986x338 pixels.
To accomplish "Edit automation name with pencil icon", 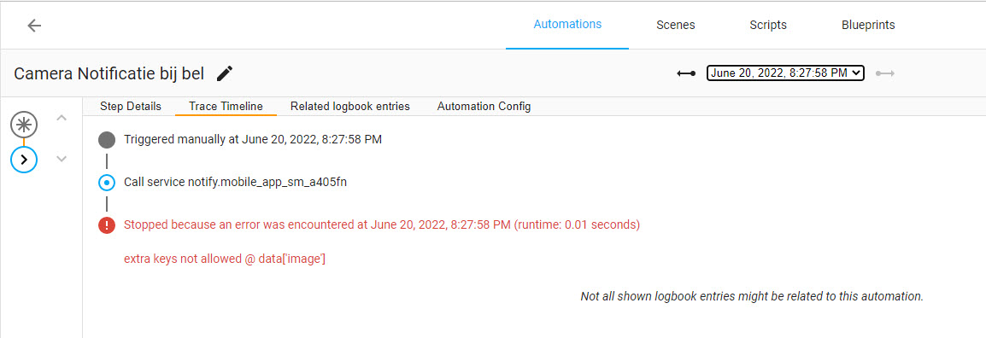I will [x=225, y=73].
